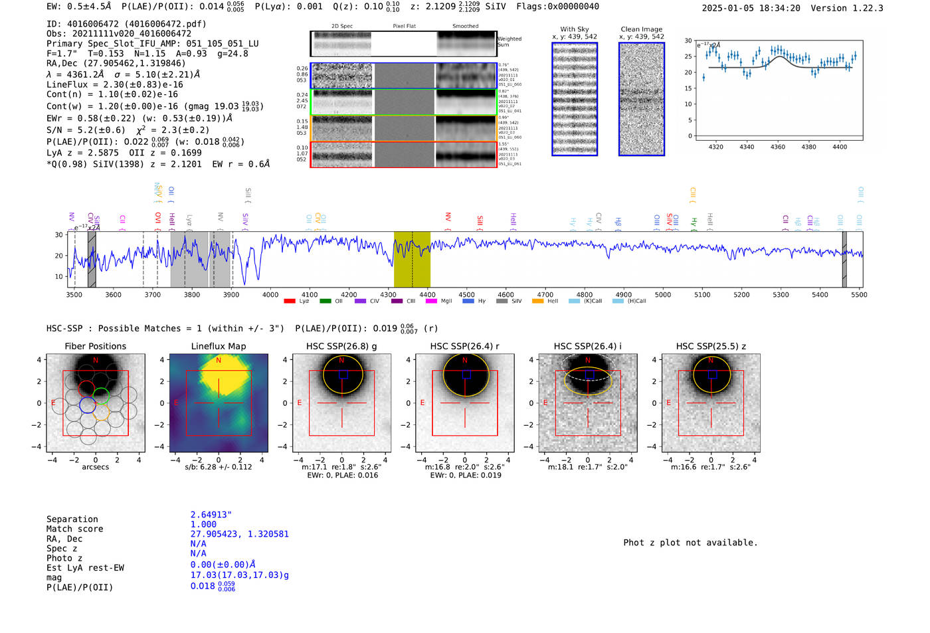Click the yellow highlighted band in the spectrum
Image resolution: width=930 pixels, height=633 pixels.
[x=412, y=259]
